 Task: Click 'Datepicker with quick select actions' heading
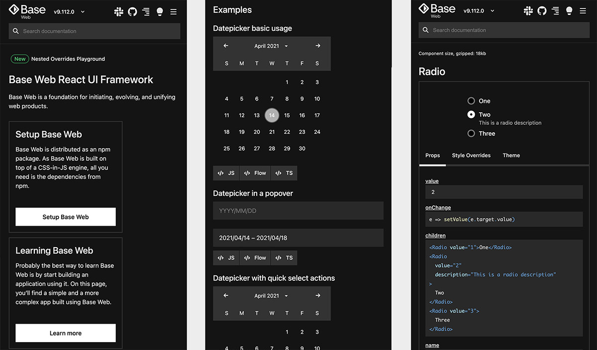point(274,278)
